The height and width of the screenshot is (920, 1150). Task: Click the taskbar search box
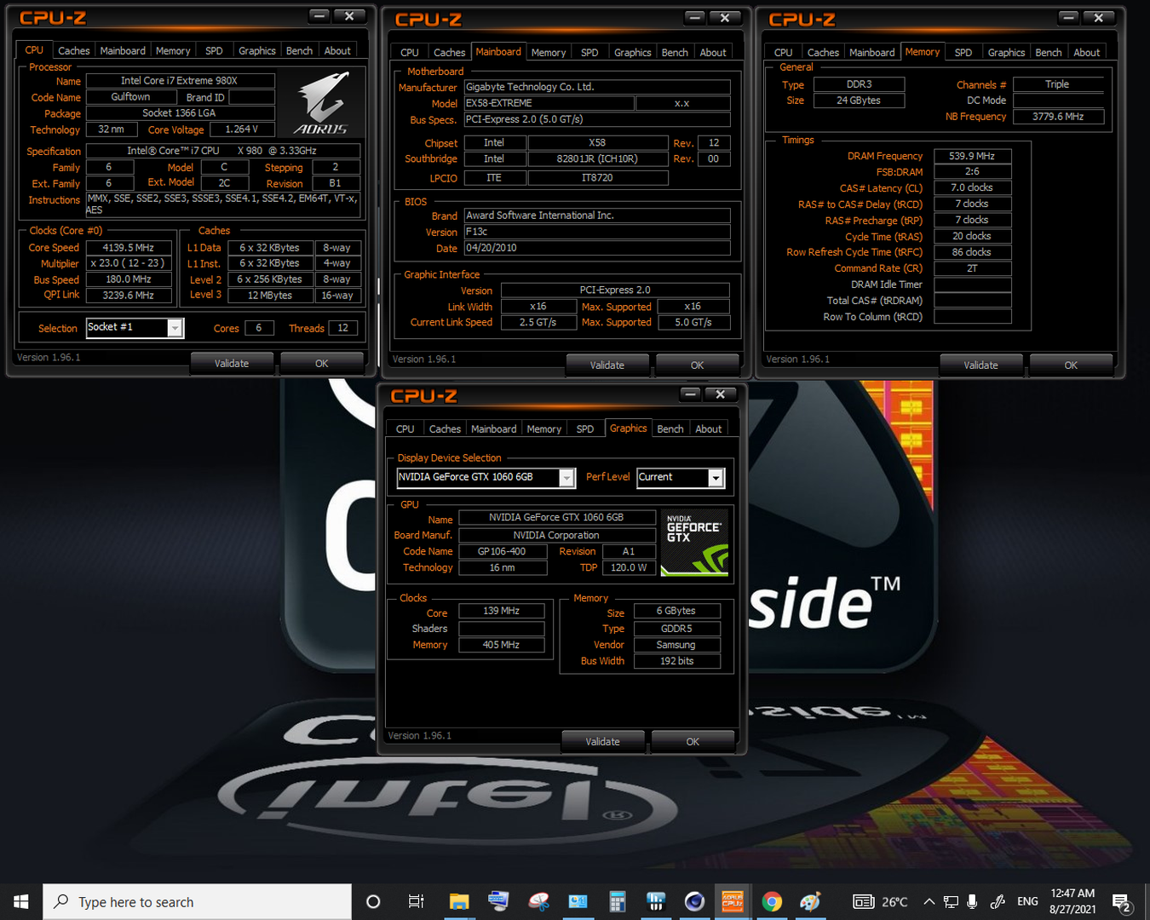pyautogui.click(x=197, y=901)
